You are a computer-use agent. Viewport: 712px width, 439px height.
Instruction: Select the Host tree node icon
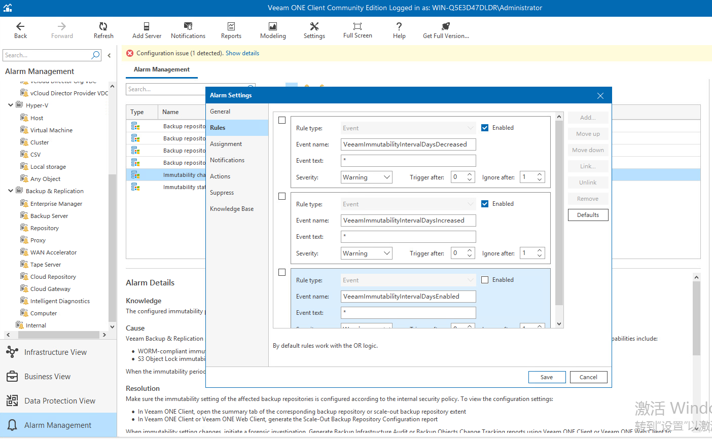24,118
